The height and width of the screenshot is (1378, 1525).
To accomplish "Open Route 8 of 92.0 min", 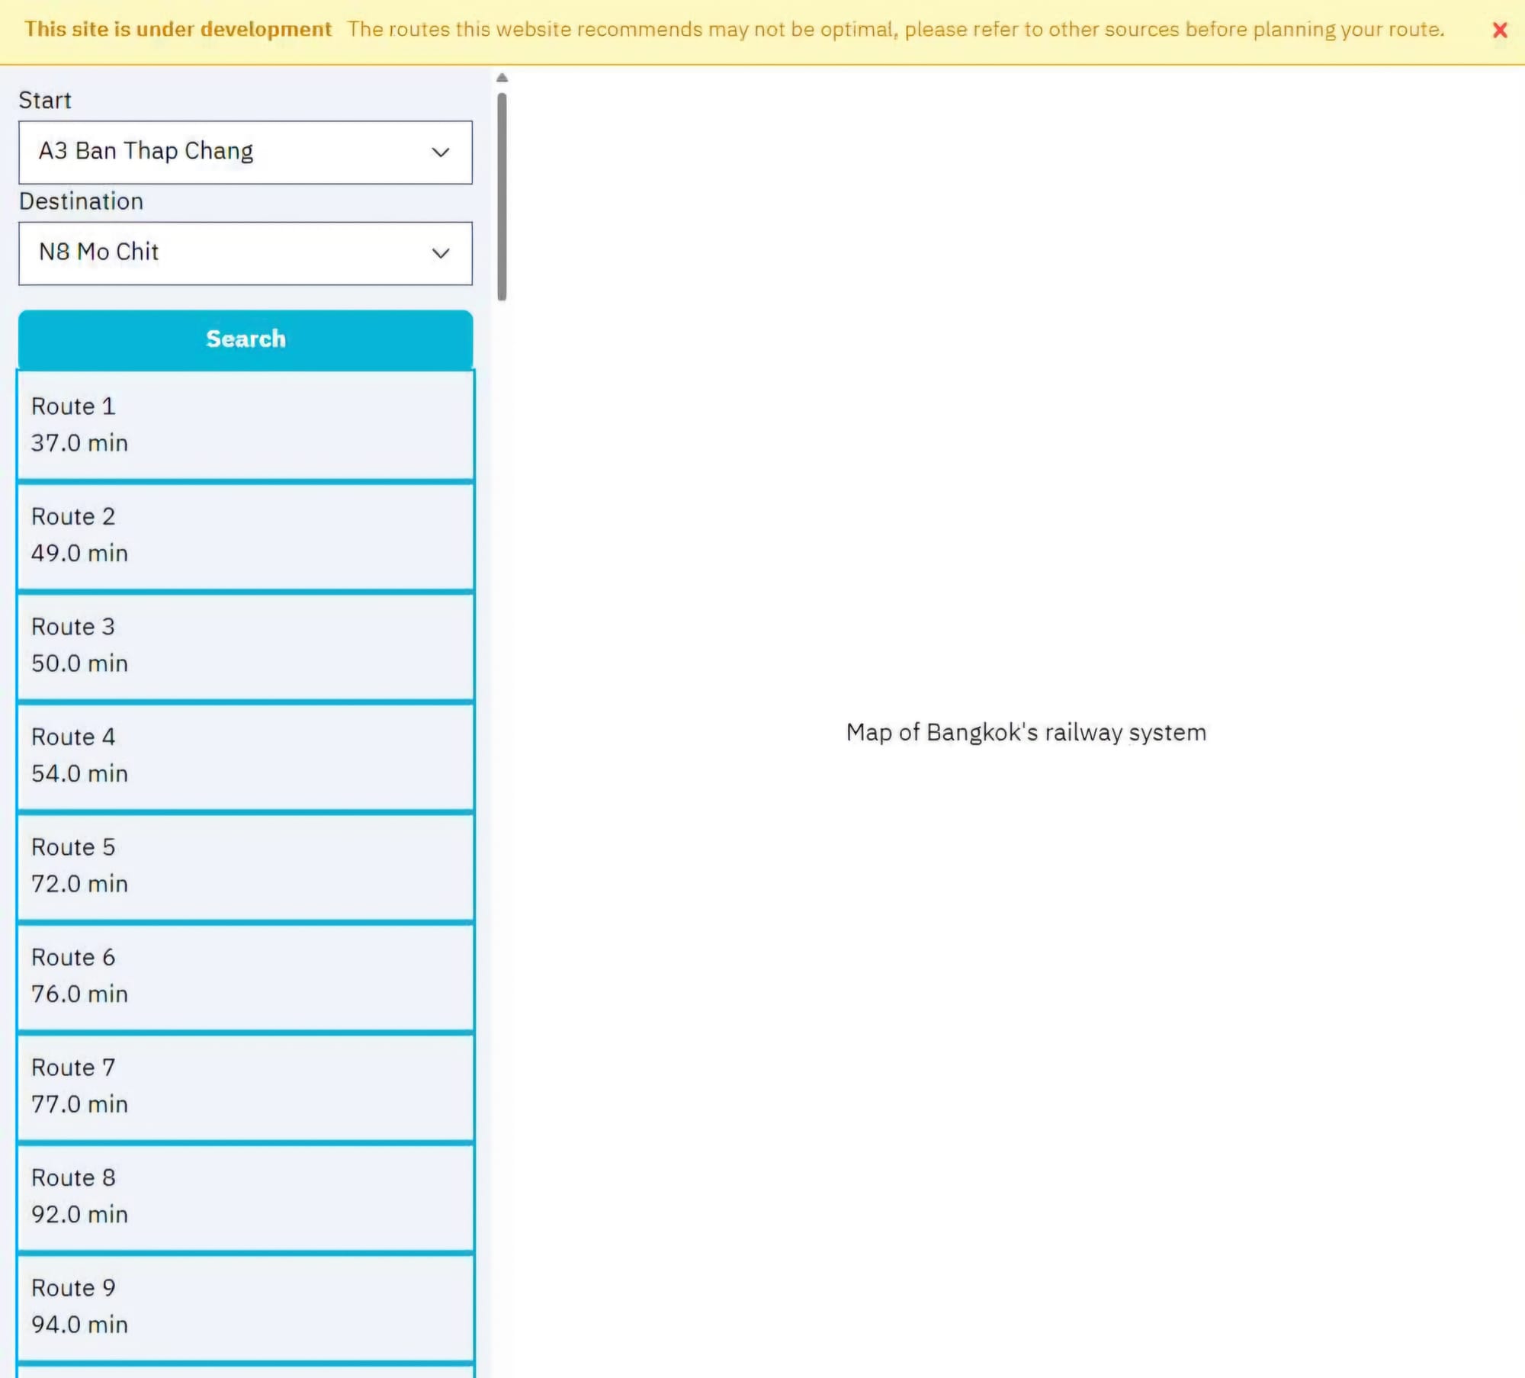I will point(245,1197).
